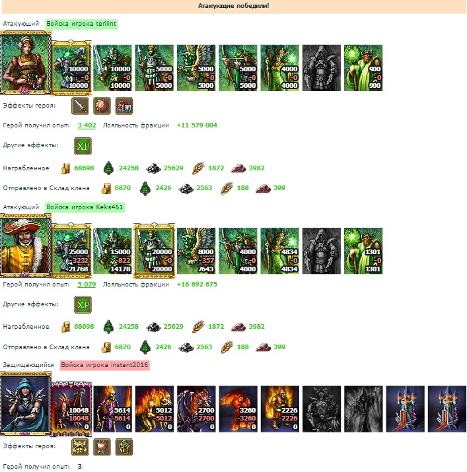Click the shield-and-soldiers effect icon for the teriiint hero

(124, 106)
